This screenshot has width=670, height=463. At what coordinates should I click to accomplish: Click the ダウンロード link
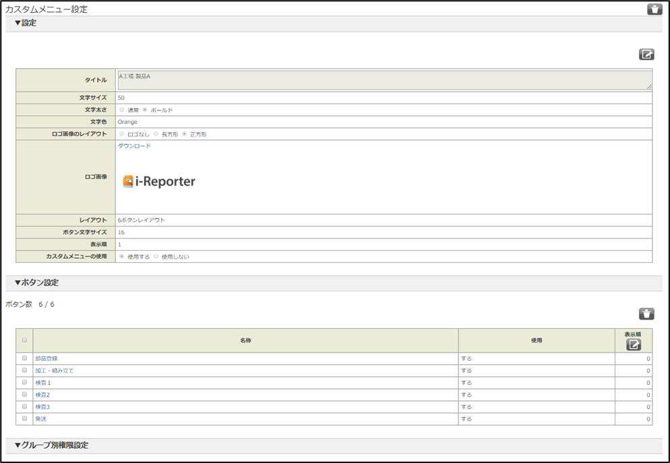pos(134,146)
